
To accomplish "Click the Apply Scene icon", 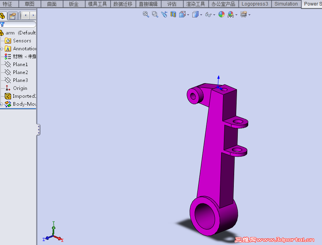I will 231,14.
